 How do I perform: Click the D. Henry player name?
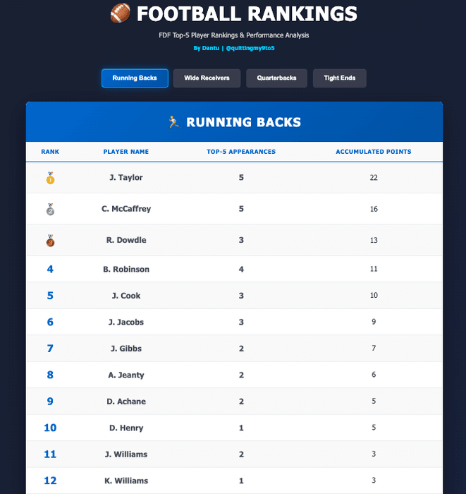click(x=126, y=428)
